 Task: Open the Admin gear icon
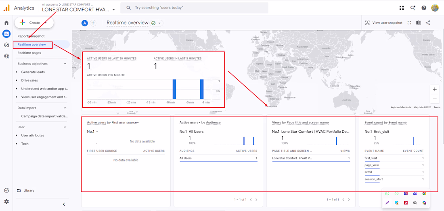click(6, 201)
